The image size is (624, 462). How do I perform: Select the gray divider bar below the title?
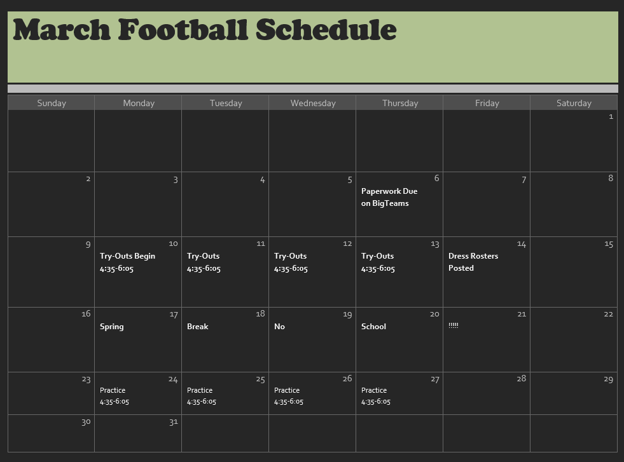click(313, 89)
